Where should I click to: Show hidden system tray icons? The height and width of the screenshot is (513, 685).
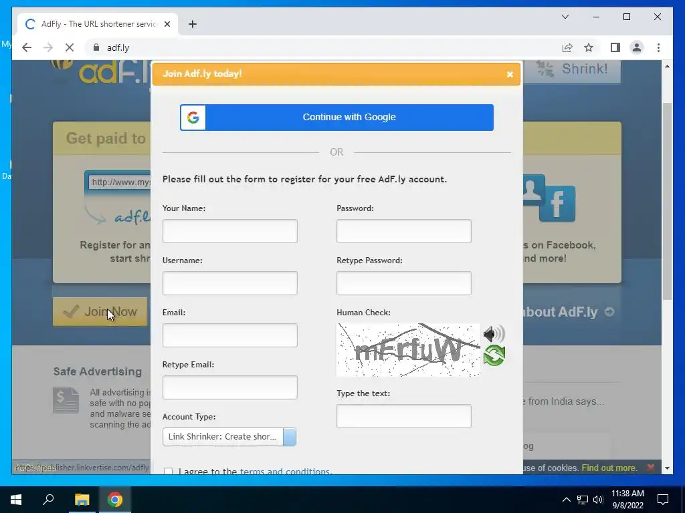click(x=566, y=500)
